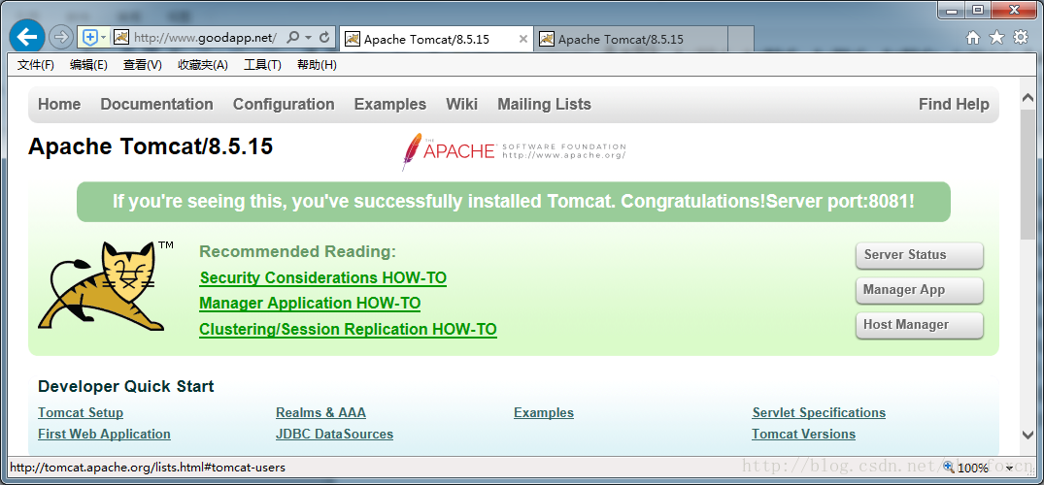Open the First Web Application link
1044x485 pixels.
[104, 434]
